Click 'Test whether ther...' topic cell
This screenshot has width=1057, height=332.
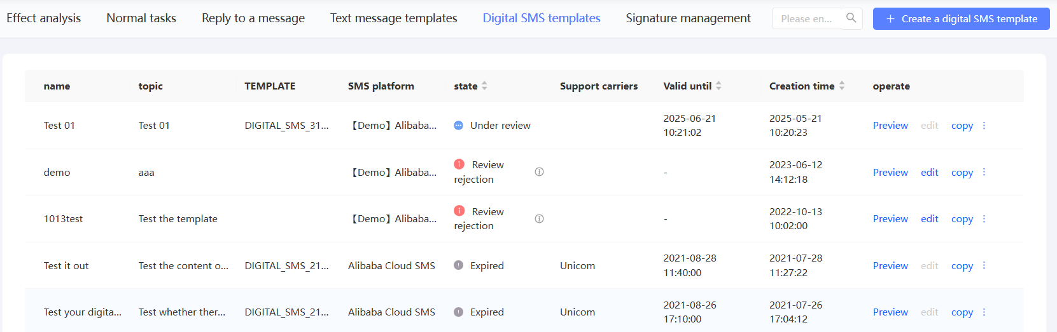[x=182, y=312]
